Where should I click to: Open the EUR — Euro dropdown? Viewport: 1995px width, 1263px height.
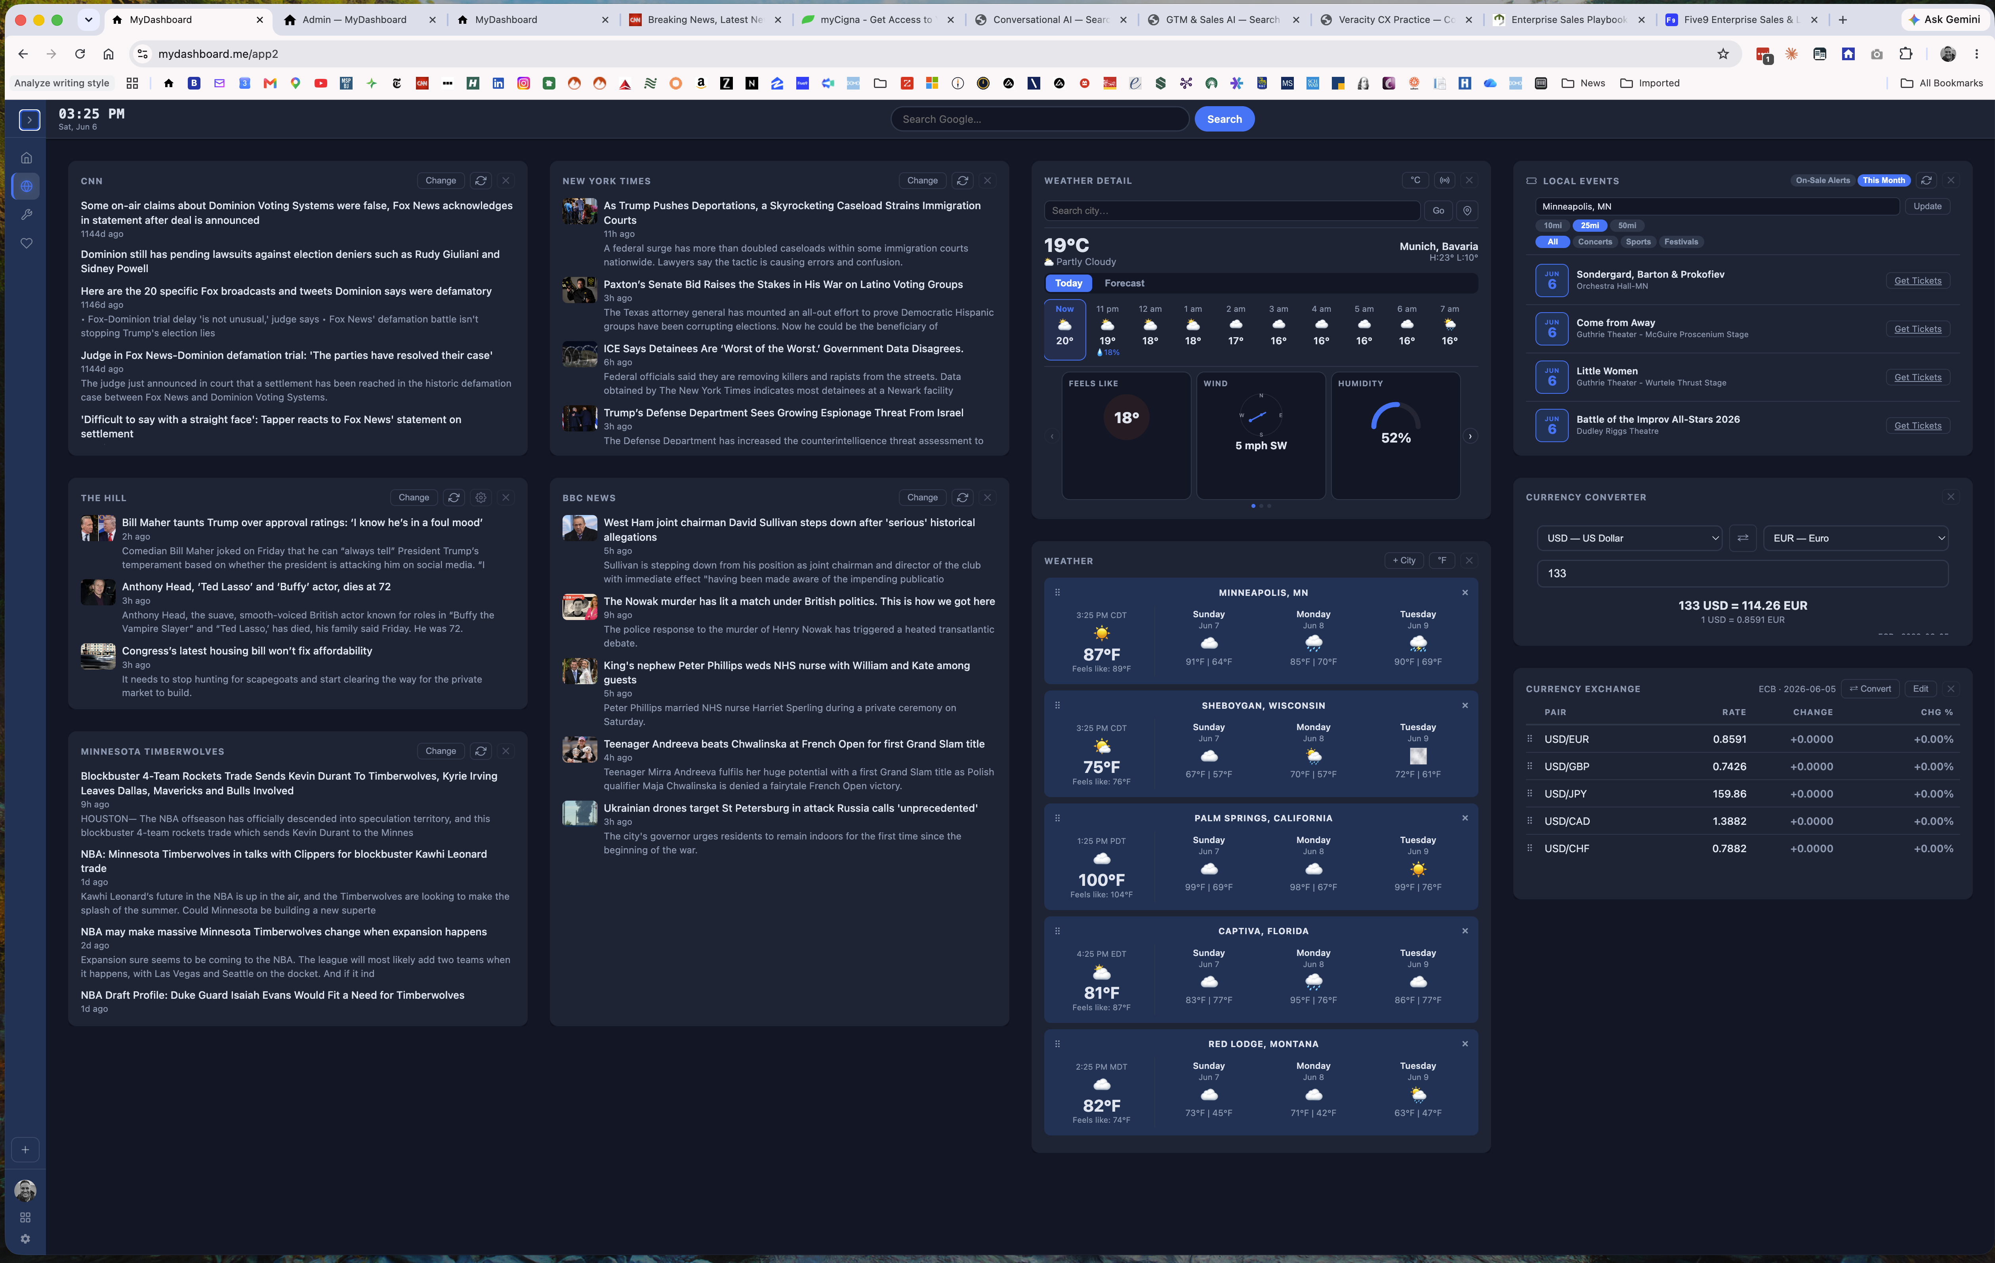1856,538
